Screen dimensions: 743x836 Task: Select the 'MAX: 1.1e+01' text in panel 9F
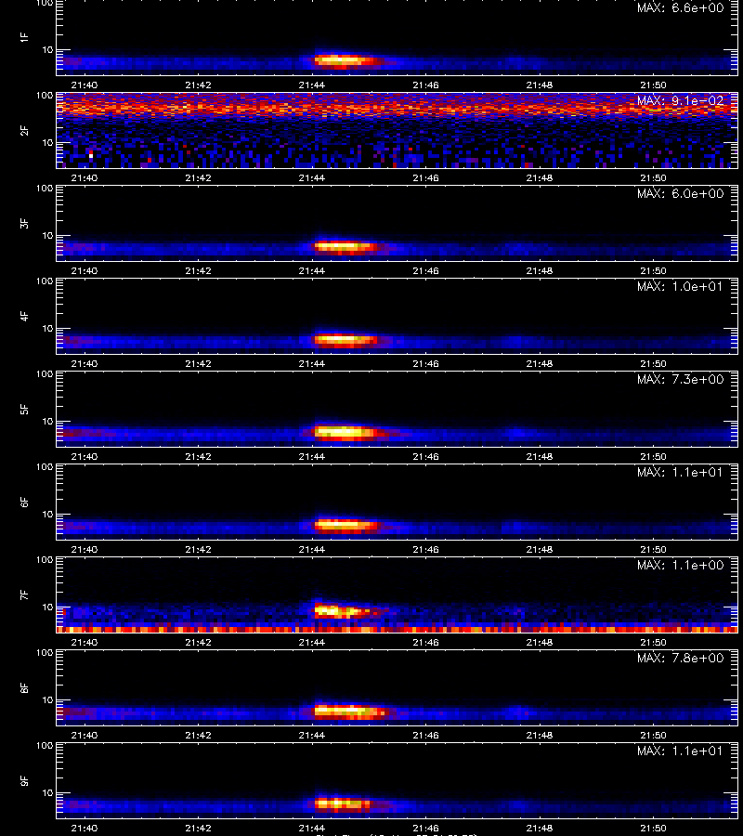(680, 751)
